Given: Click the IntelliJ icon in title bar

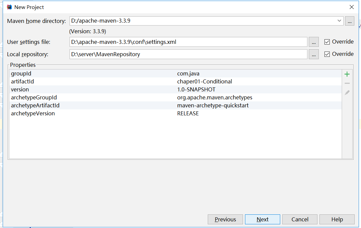Looking at the screenshot, I should tap(9, 7).
